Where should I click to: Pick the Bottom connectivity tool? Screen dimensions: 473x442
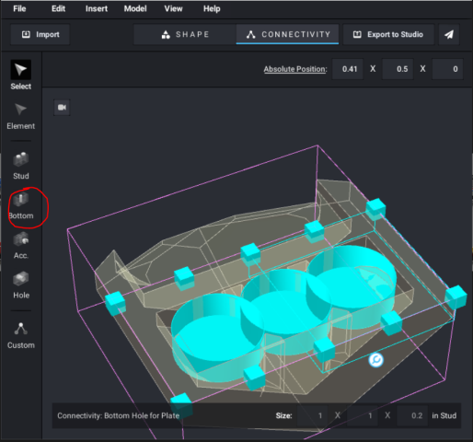point(21,206)
